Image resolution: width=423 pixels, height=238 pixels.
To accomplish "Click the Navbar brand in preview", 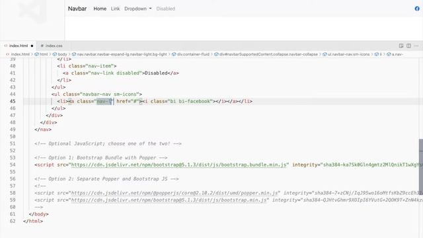I will click(x=77, y=9).
